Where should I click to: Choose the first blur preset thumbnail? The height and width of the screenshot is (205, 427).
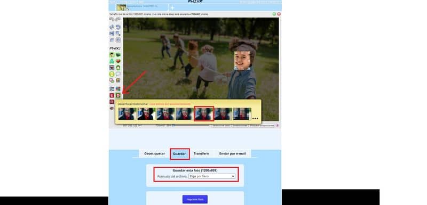[x=127, y=114]
